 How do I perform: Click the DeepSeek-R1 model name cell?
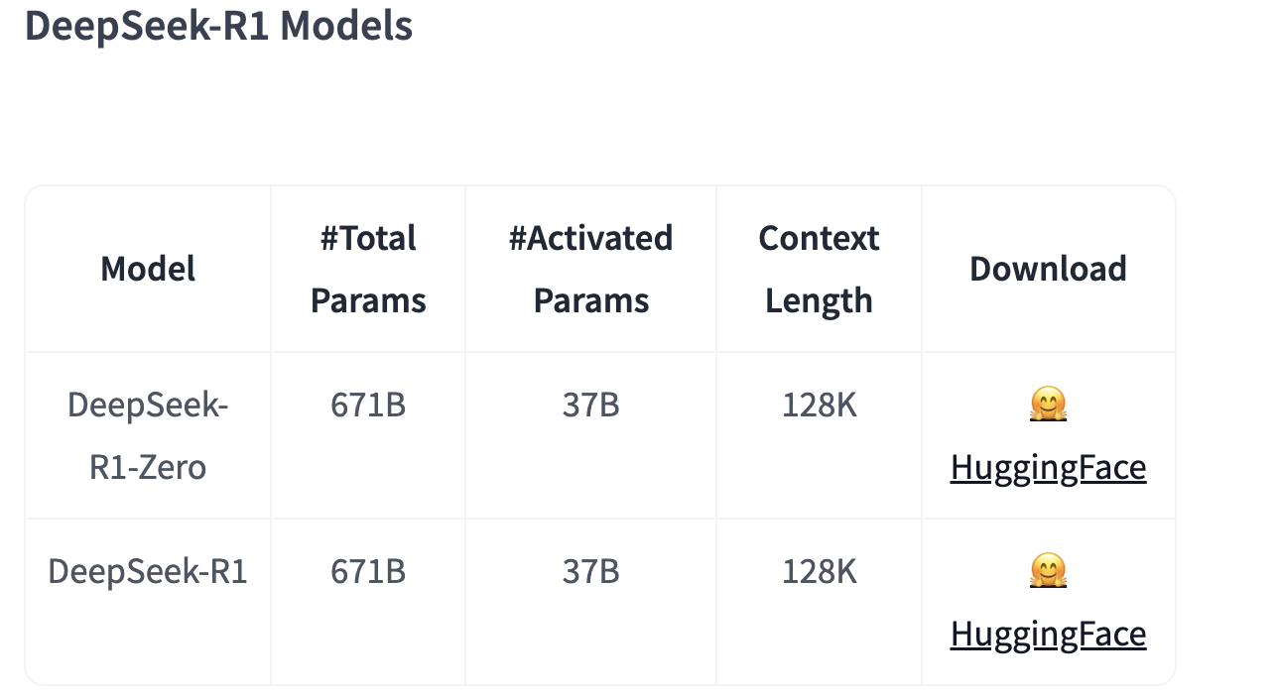click(148, 572)
